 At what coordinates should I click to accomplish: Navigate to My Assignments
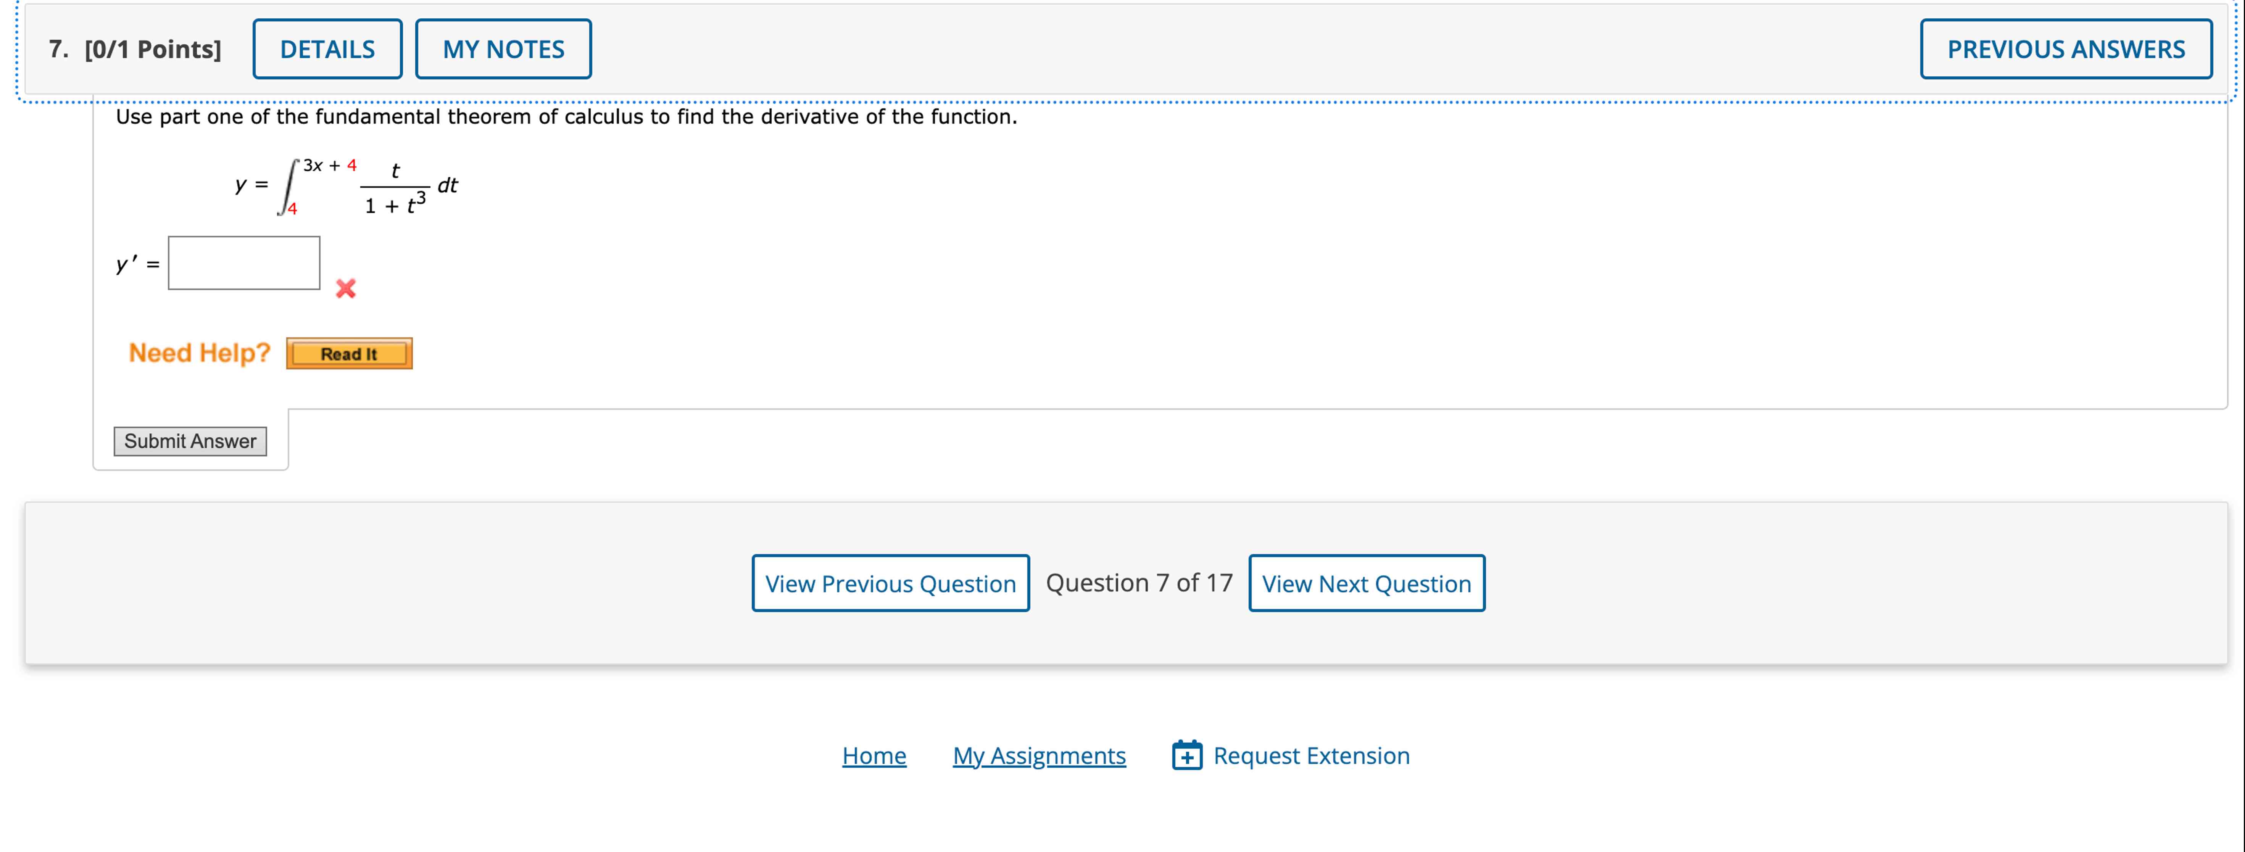1038,755
